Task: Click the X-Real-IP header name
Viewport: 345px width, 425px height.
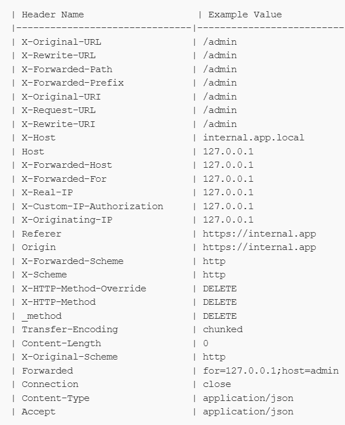Action: tap(47, 192)
